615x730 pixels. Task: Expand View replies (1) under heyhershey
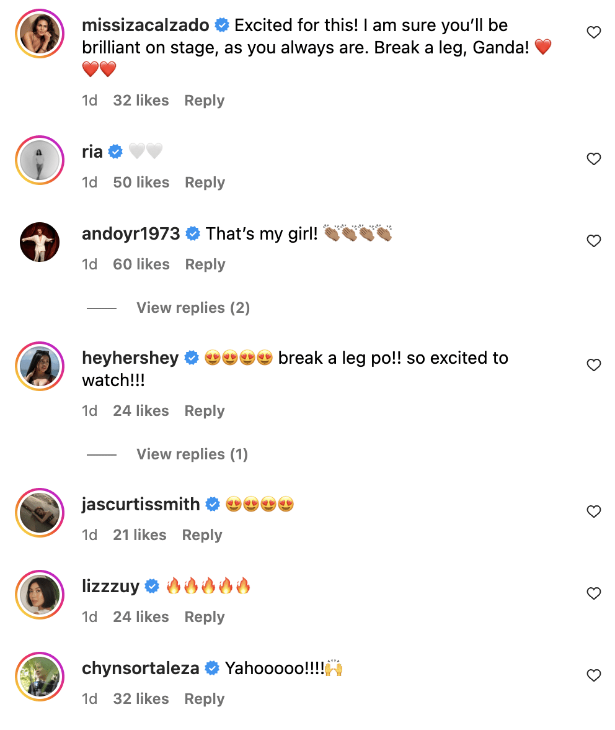point(192,454)
